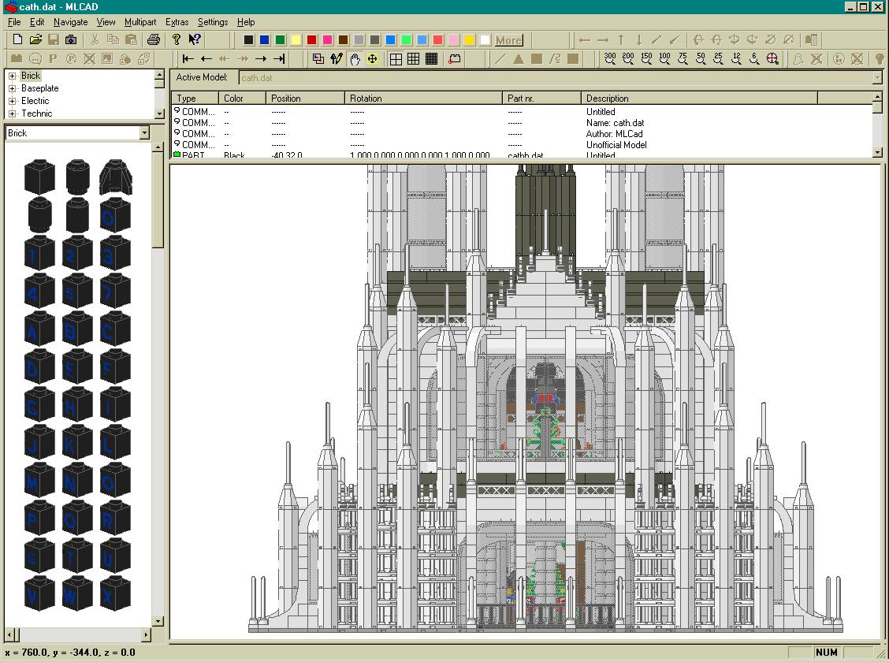Viewport: 889px width, 662px height.
Task: Pick the red color swatch
Action: coord(312,39)
